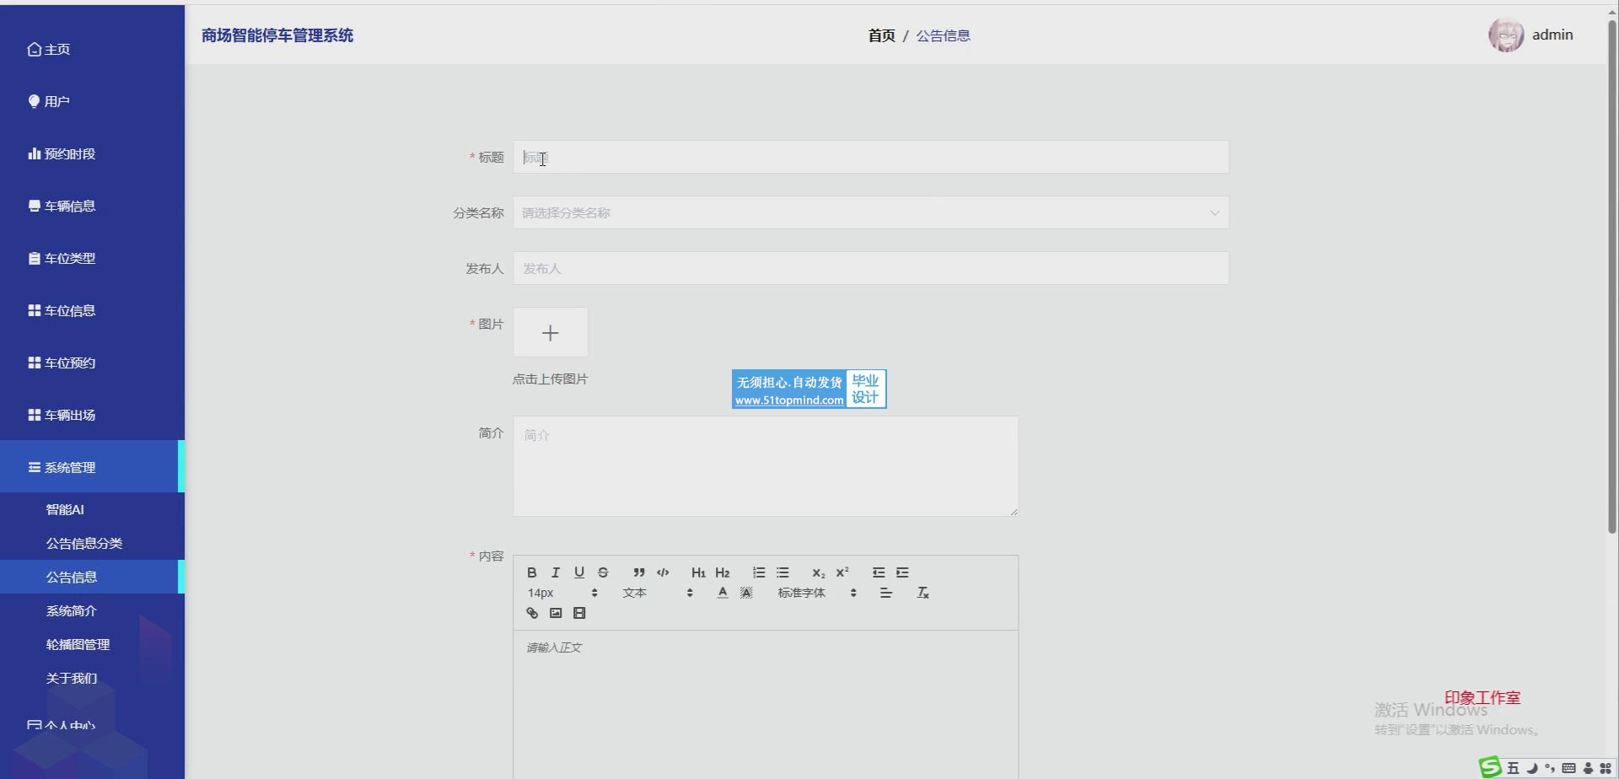
Task: Click the insert image icon in editor
Action: tap(556, 613)
